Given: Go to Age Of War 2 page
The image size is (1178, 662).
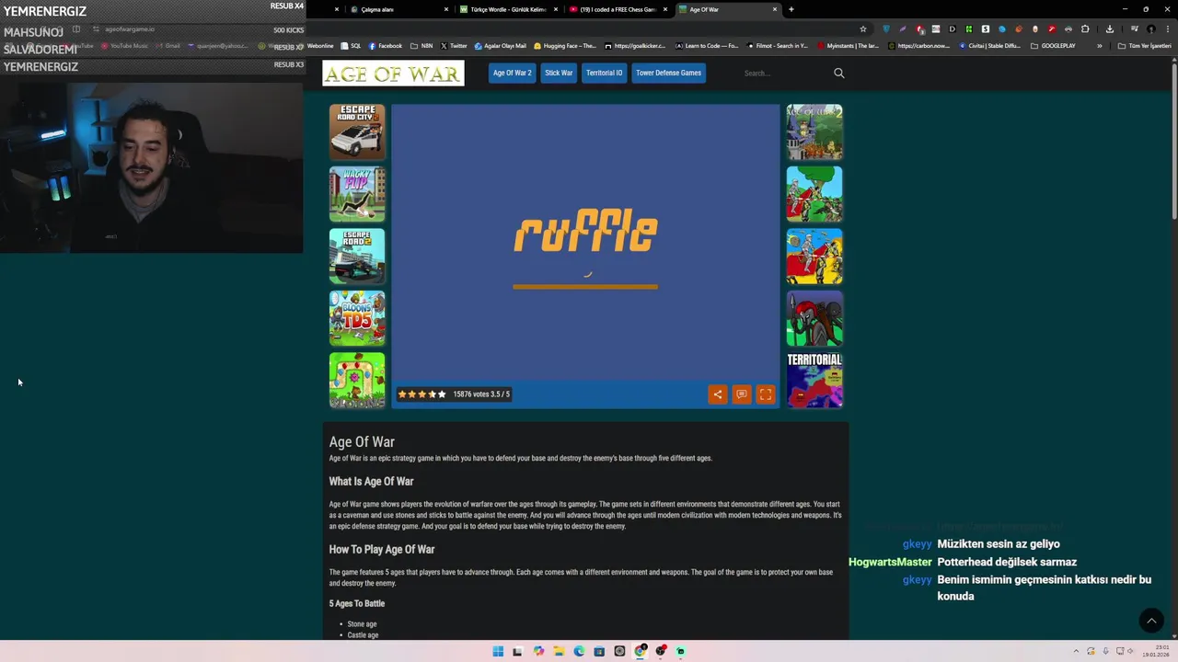Looking at the screenshot, I should coord(512,73).
